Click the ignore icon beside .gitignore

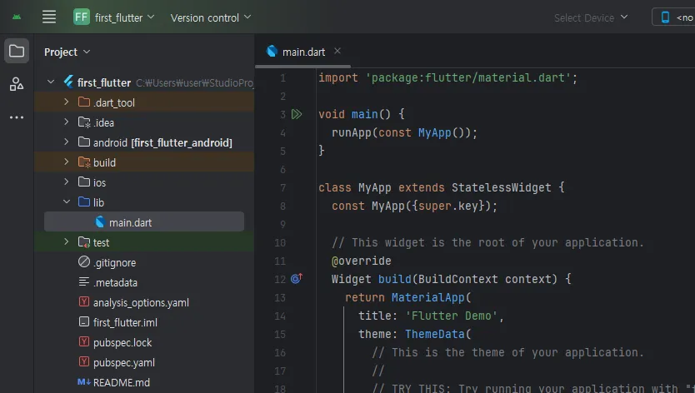click(x=84, y=261)
